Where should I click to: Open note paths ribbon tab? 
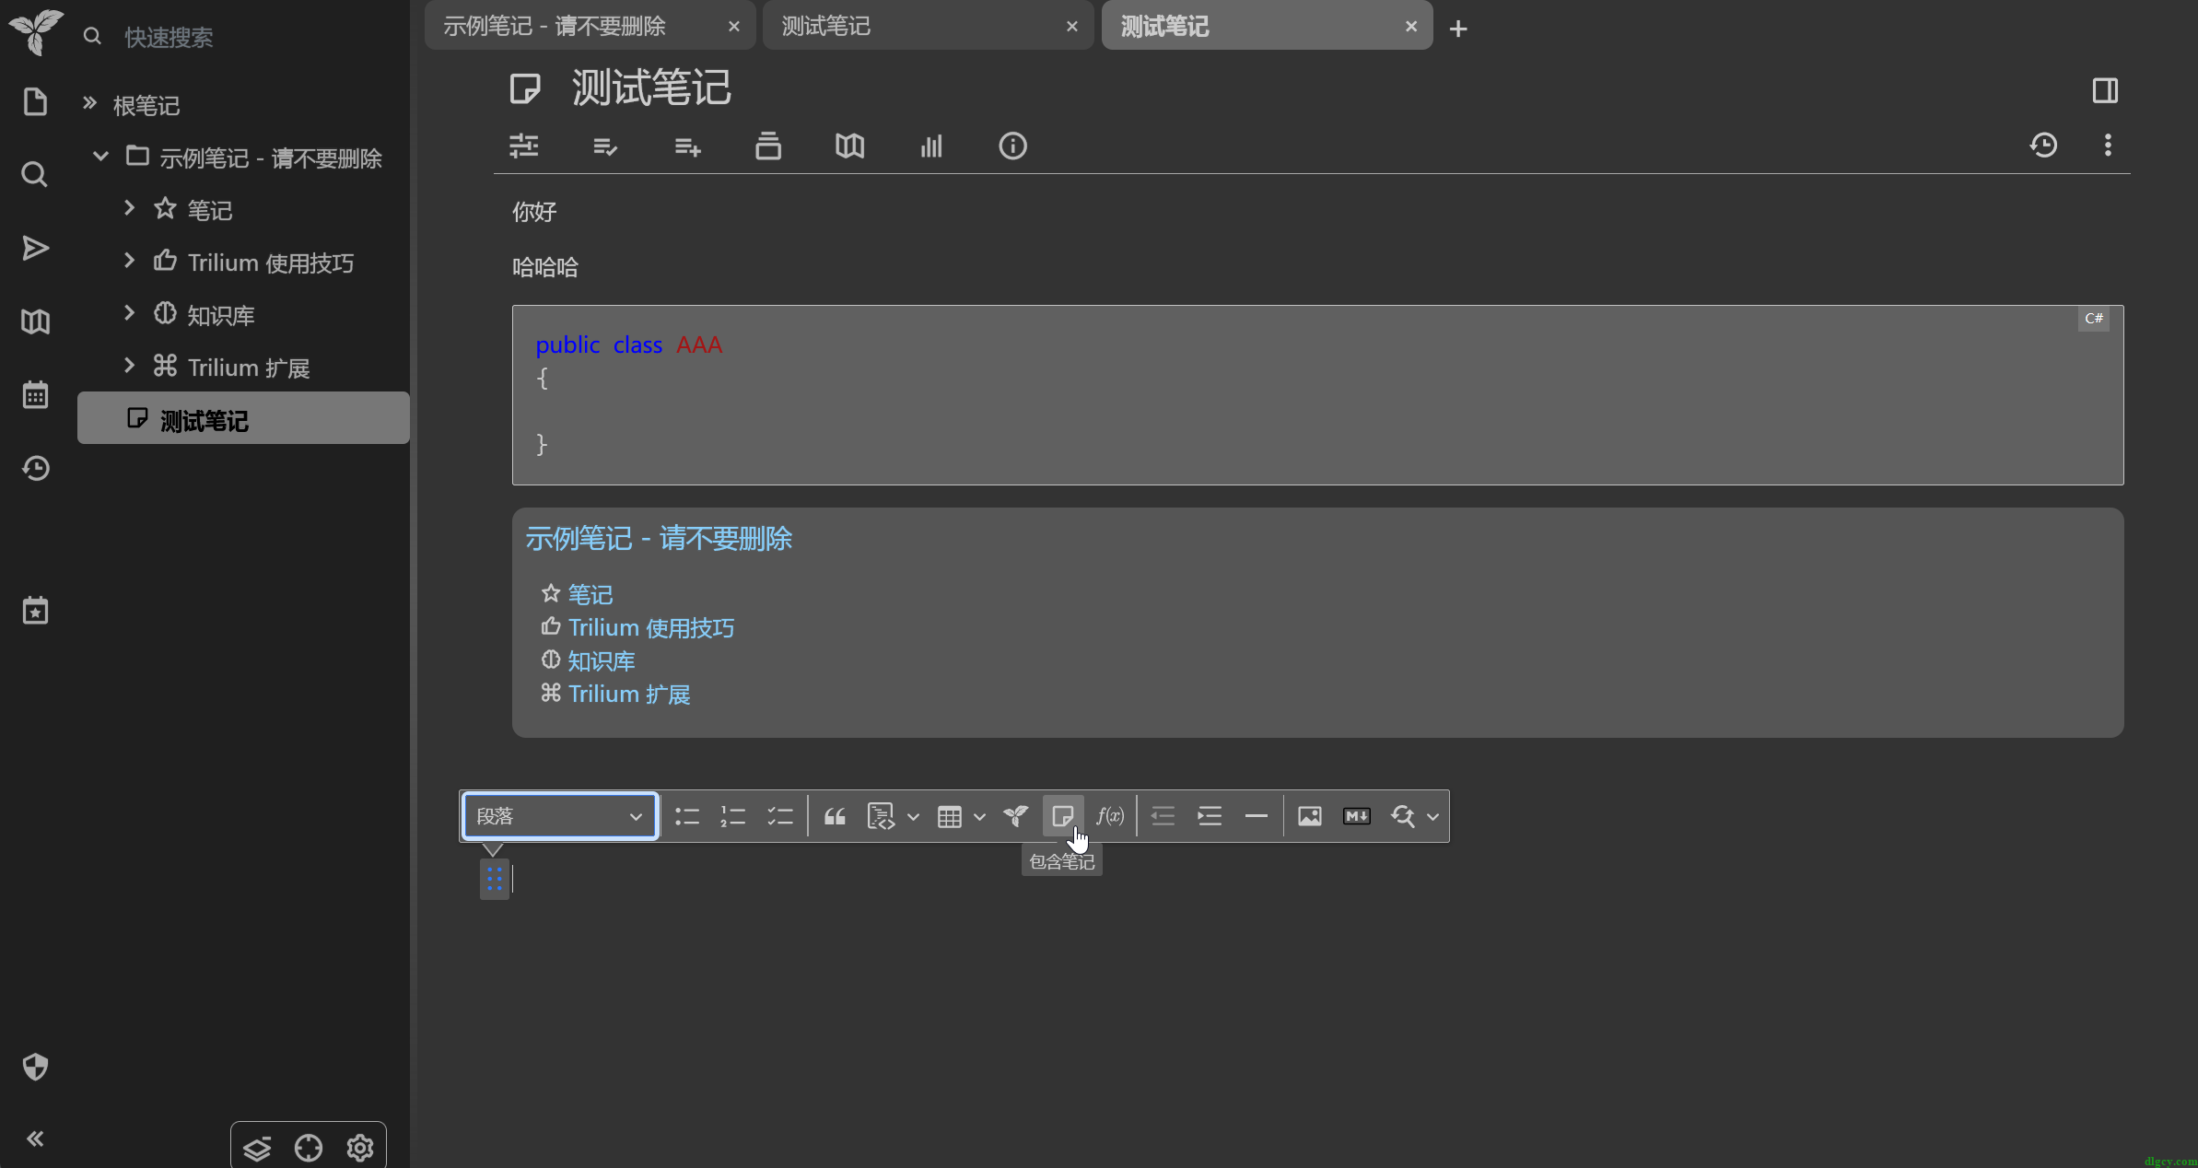coord(768,146)
